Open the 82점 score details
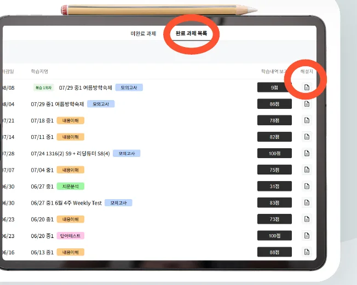 click(274, 137)
